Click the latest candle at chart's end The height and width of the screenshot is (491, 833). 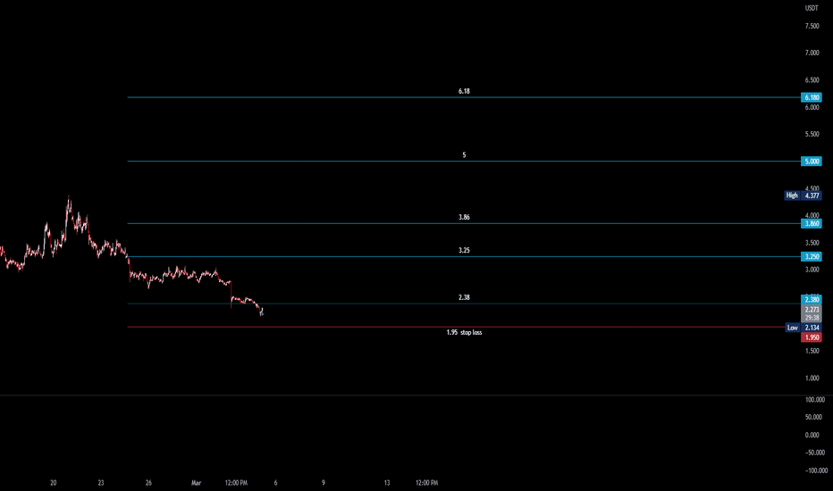[x=262, y=312]
